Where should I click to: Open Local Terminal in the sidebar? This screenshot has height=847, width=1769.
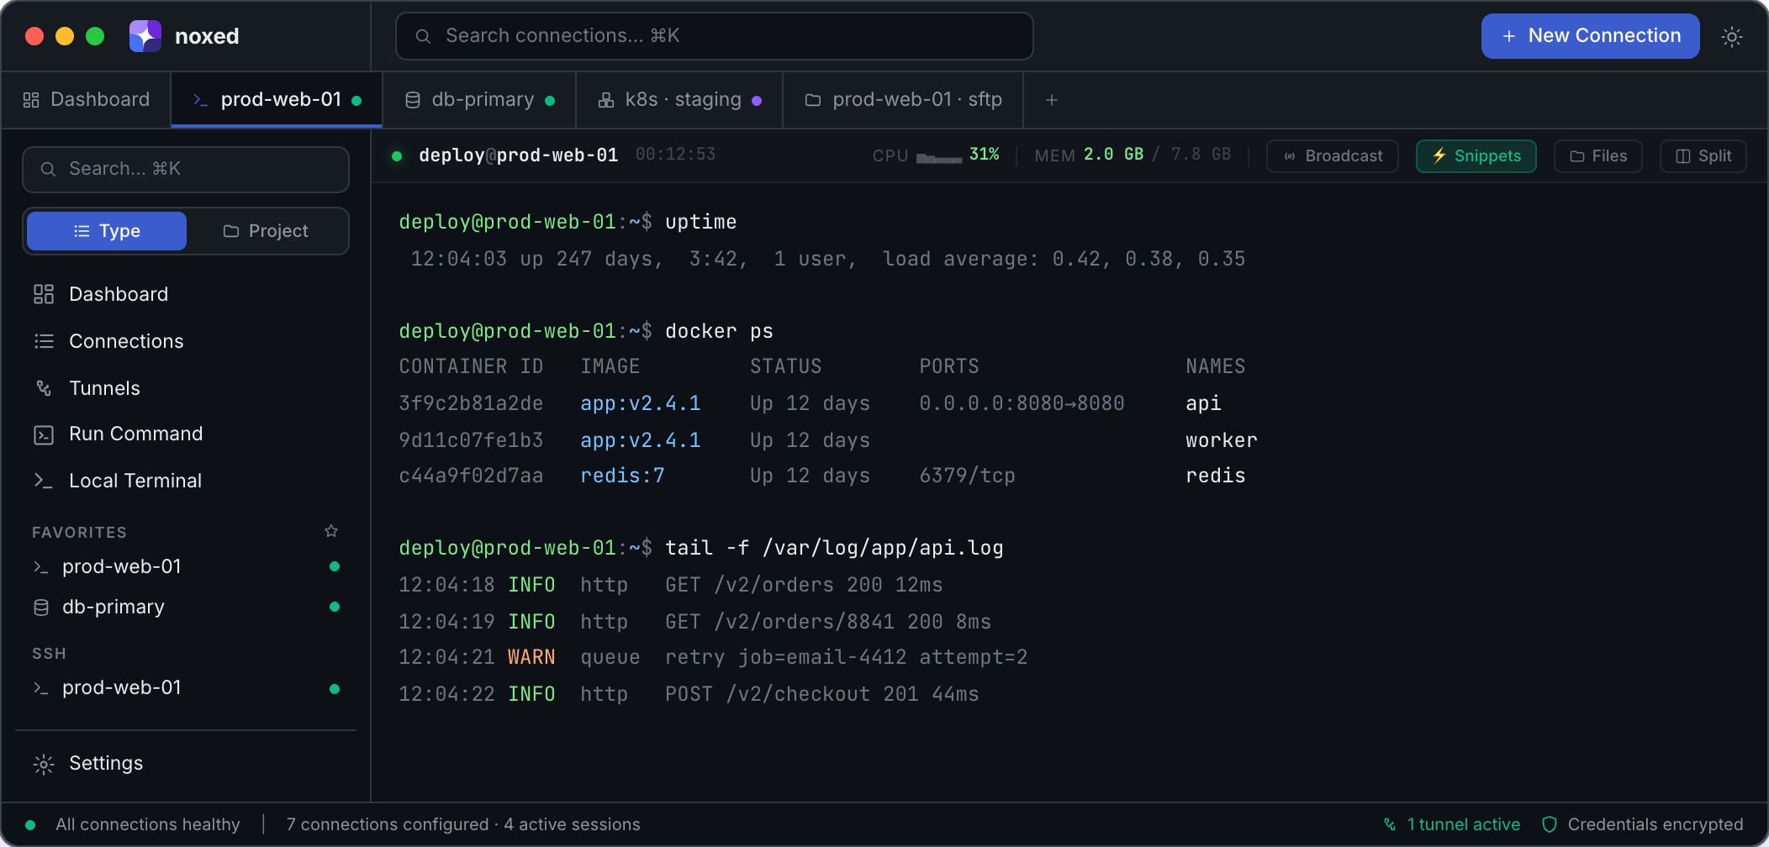(x=186, y=481)
